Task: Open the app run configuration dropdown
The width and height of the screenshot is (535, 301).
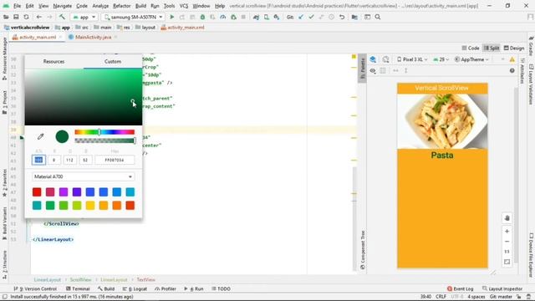Action: tap(84, 17)
